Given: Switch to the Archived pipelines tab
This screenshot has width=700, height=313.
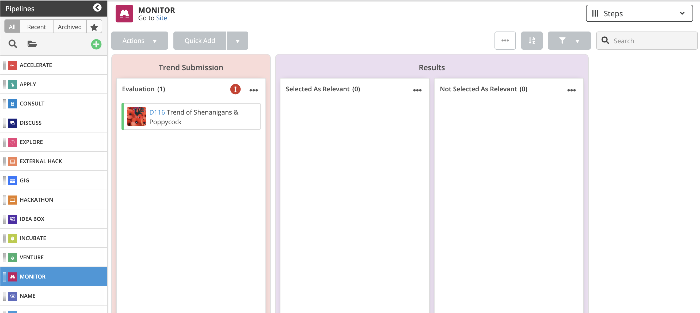Looking at the screenshot, I should pyautogui.click(x=70, y=27).
